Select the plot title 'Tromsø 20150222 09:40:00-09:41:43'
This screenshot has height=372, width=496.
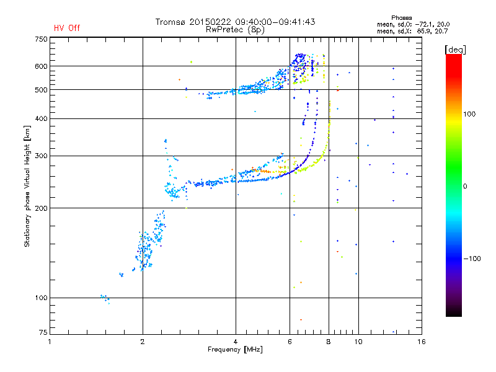tap(235, 22)
